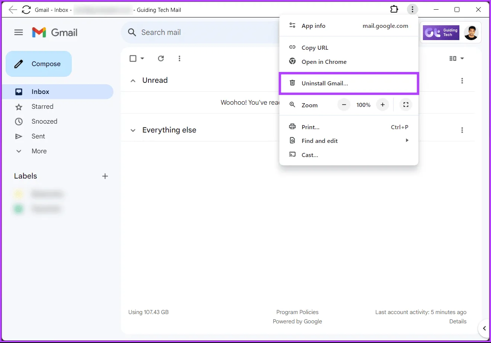Click the Gmail main menu hamburger icon
The height and width of the screenshot is (343, 491).
[x=19, y=33]
